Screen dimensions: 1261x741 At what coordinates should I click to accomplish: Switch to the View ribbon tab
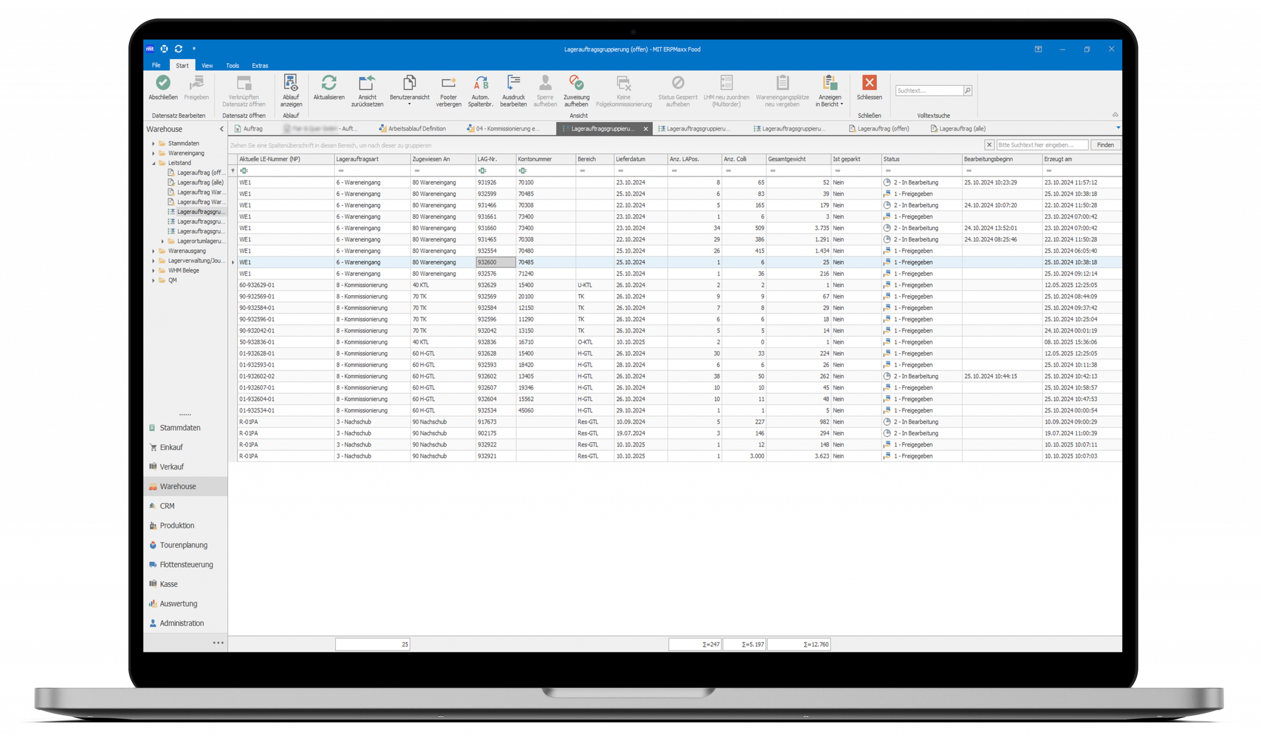tap(207, 65)
